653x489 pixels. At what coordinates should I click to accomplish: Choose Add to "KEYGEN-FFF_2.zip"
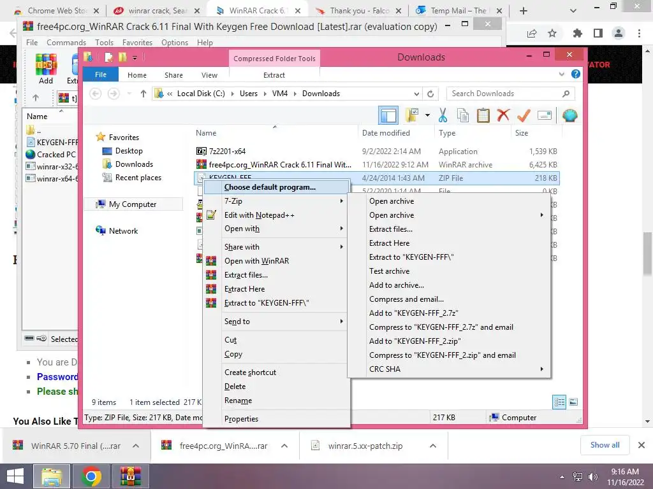point(415,341)
